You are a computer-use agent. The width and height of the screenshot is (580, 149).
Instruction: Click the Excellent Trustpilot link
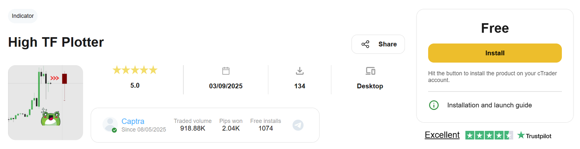pos(442,135)
